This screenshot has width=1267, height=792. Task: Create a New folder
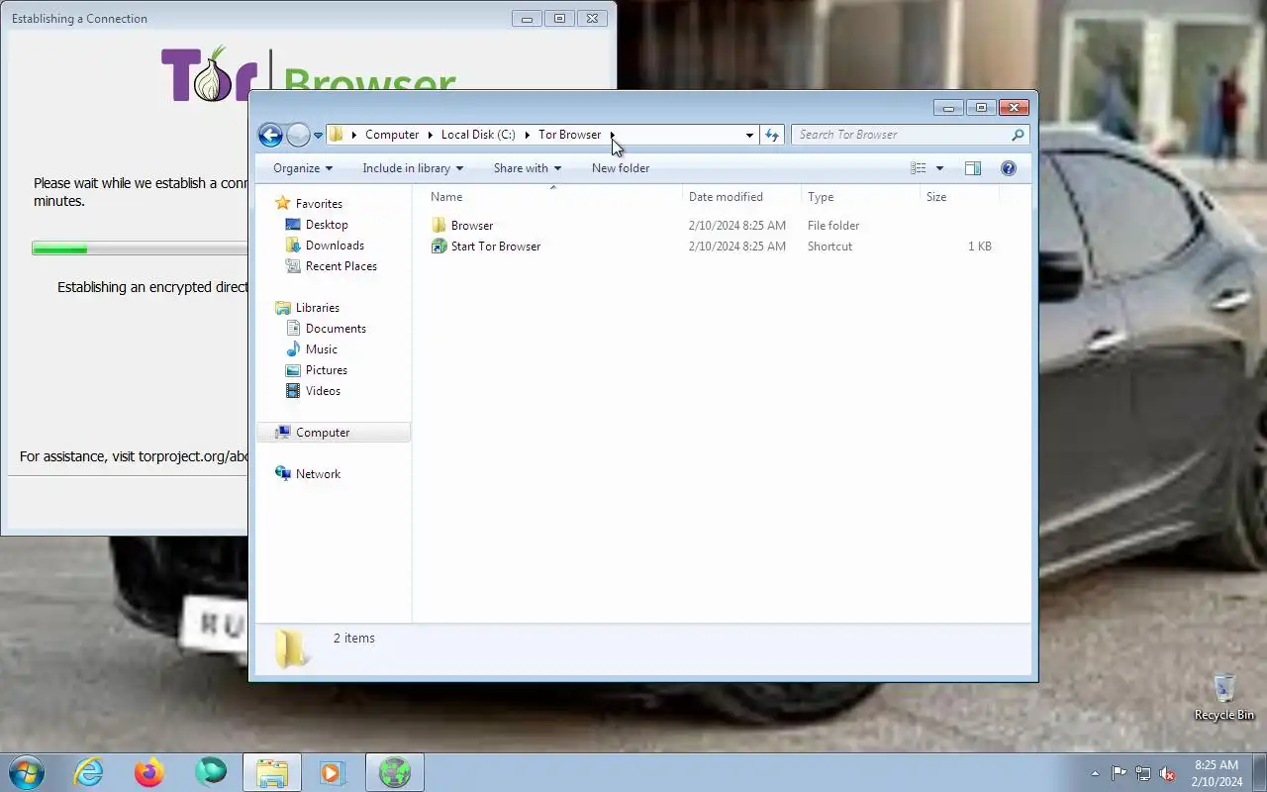click(621, 168)
